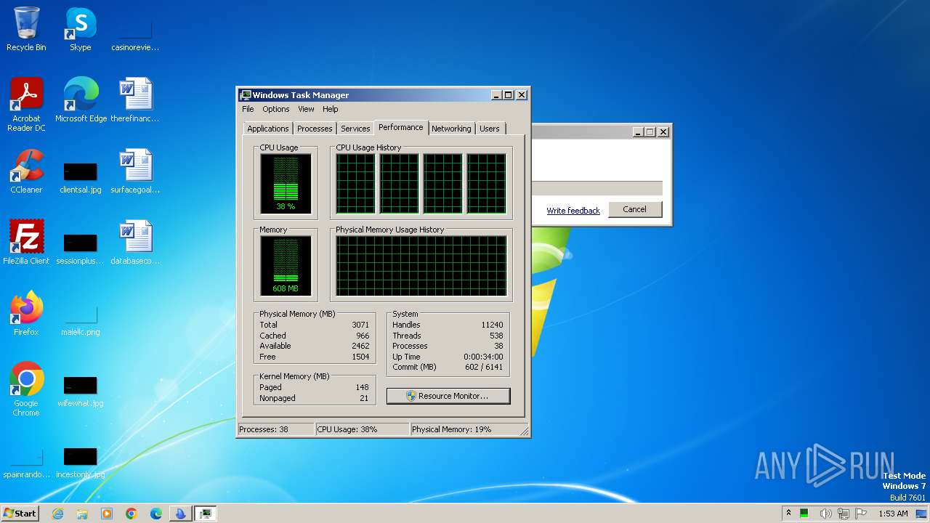Image resolution: width=930 pixels, height=523 pixels.
Task: Click the Paged kernel memory value 148
Action: click(362, 387)
